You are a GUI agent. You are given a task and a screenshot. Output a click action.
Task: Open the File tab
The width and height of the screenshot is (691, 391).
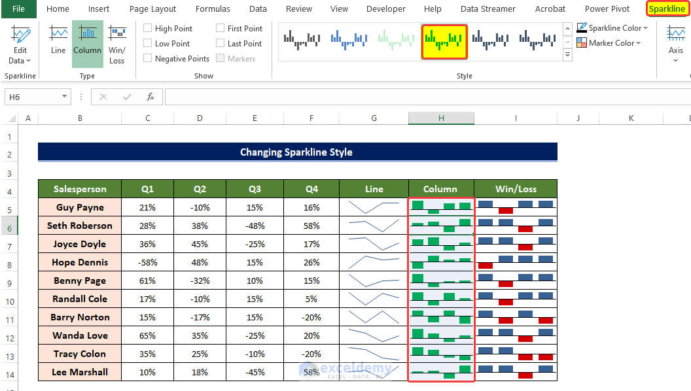coord(18,8)
